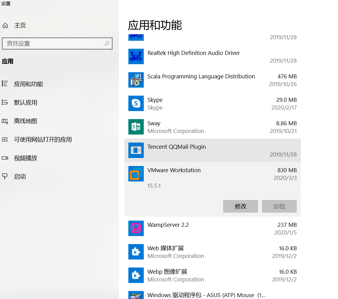Viewport: 338px width, 299px height.
Task: Select the Web 媒体扩展 entry name
Action: (166, 248)
